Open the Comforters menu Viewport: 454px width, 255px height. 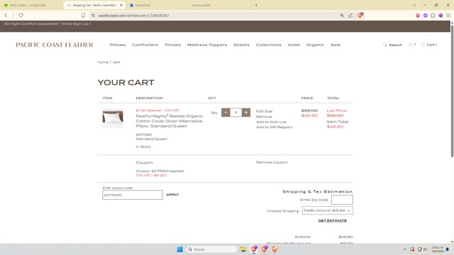click(x=145, y=45)
